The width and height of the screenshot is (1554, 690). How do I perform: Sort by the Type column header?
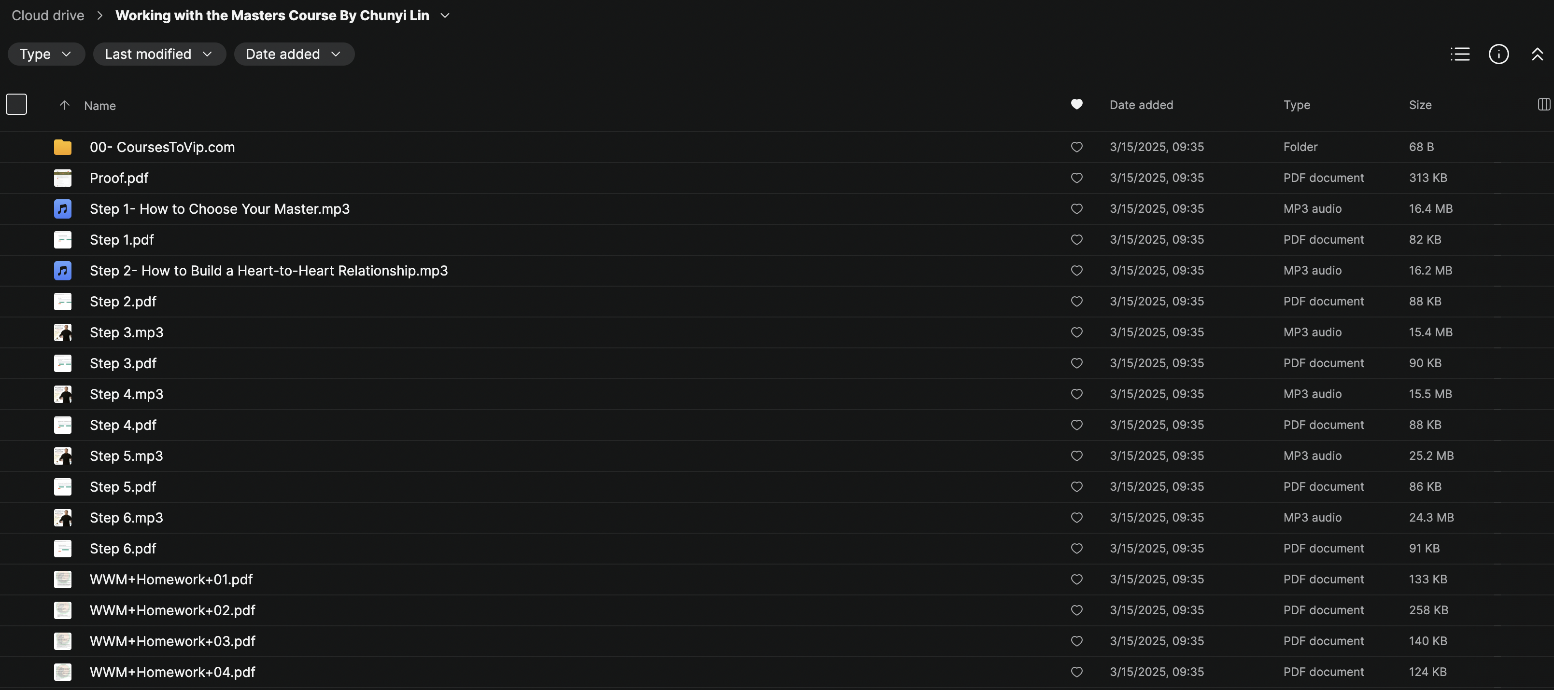[x=1297, y=105]
